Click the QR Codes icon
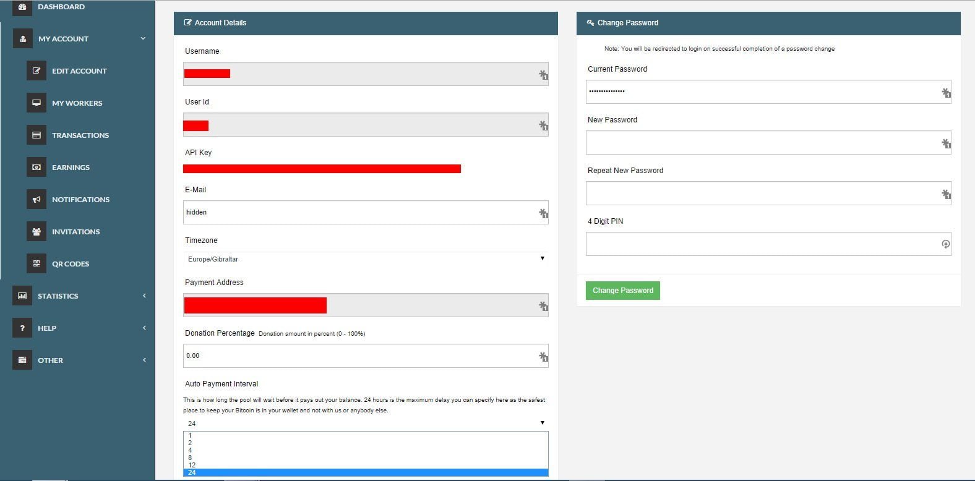 (37, 263)
